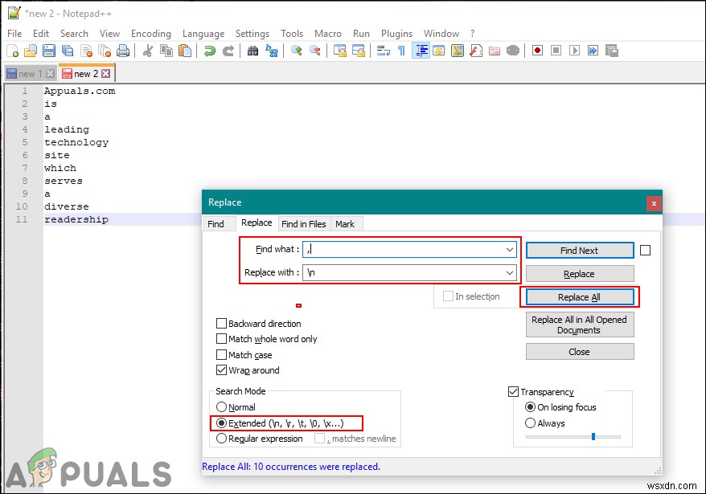Open the Replace with dropdown list
This screenshot has width=706, height=494.
pyautogui.click(x=510, y=273)
